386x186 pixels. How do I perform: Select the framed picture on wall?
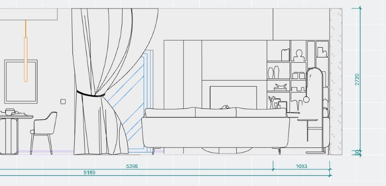click(21, 81)
